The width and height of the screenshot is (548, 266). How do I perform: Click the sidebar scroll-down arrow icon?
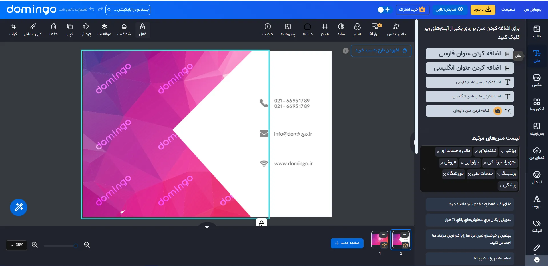click(x=537, y=260)
